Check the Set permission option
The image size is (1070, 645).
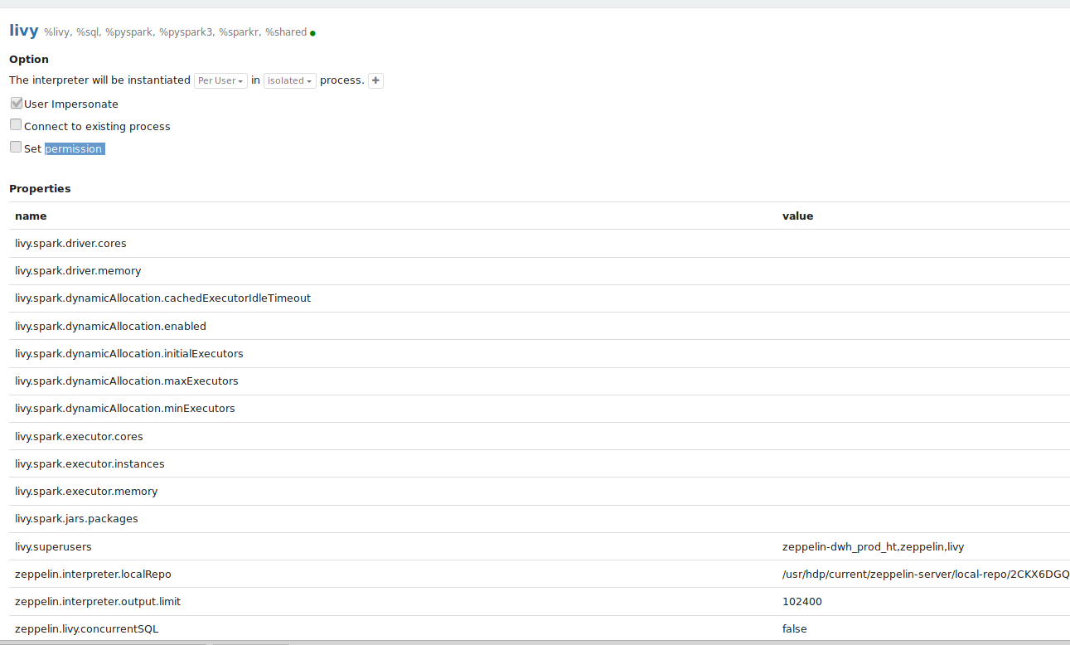(x=16, y=147)
